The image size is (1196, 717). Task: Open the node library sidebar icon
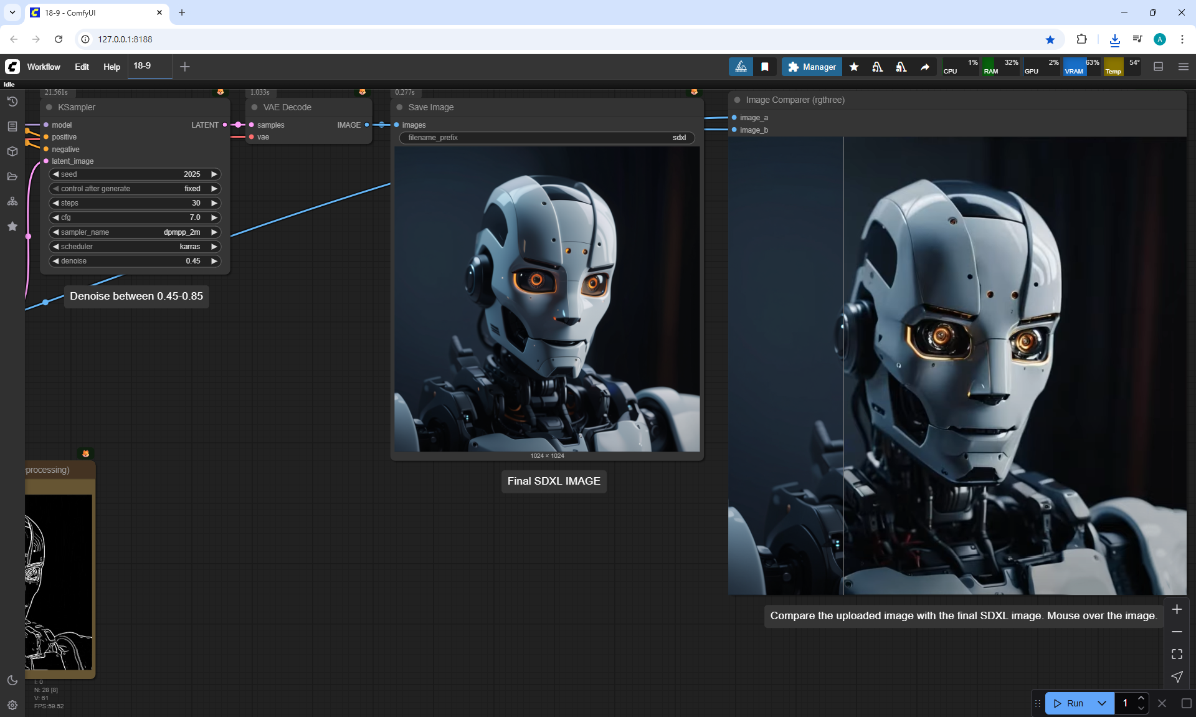(12, 126)
